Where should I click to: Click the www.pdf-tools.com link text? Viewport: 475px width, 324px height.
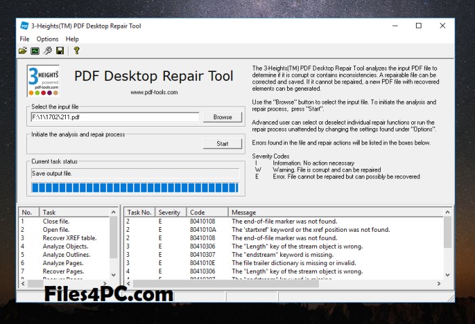[154, 92]
